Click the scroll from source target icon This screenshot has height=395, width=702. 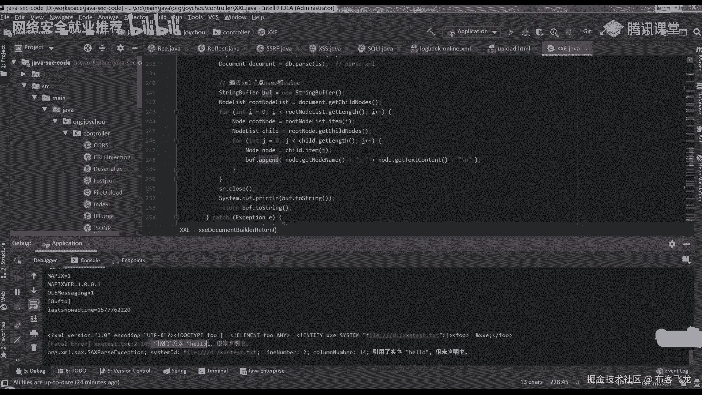click(x=87, y=48)
